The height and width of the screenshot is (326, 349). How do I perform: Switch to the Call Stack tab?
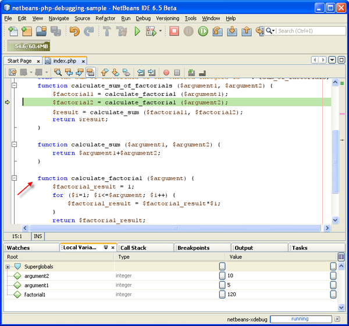pos(133,248)
